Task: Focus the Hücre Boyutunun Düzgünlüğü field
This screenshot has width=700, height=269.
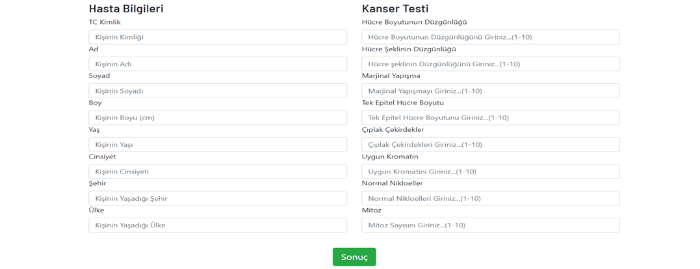Action: tap(490, 37)
